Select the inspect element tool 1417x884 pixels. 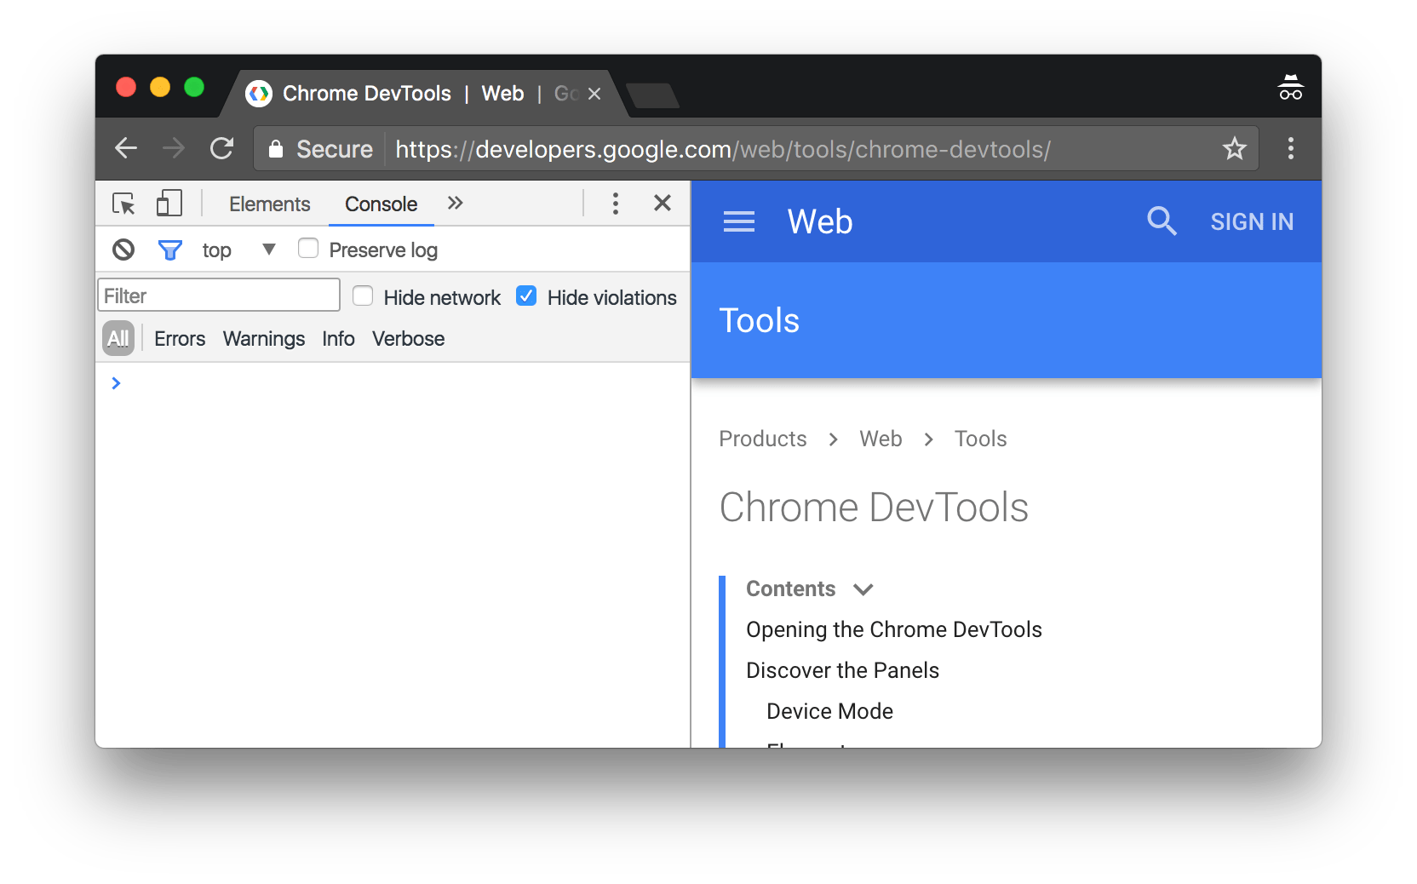[123, 204]
